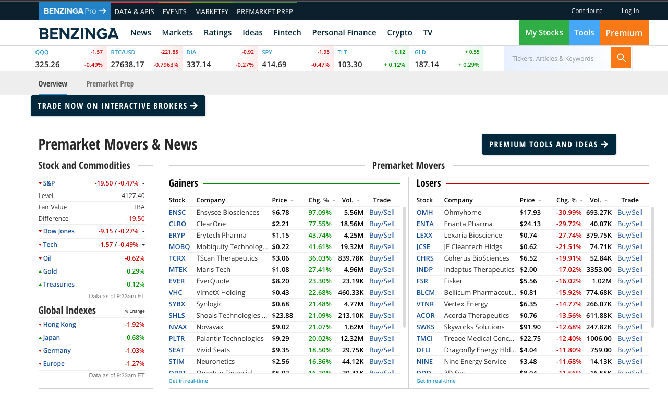Open the Hong Kong index link
The image size is (668, 395).
click(x=59, y=325)
